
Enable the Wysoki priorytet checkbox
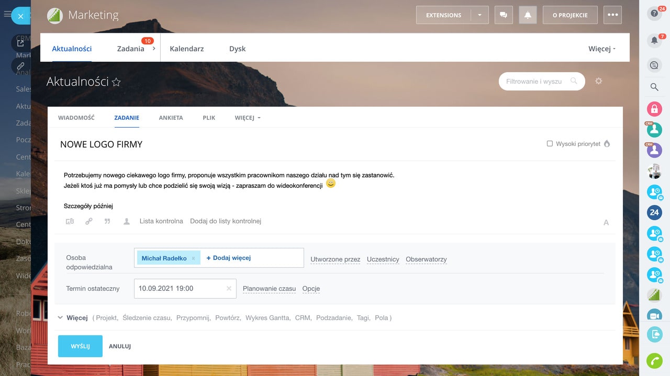point(550,143)
